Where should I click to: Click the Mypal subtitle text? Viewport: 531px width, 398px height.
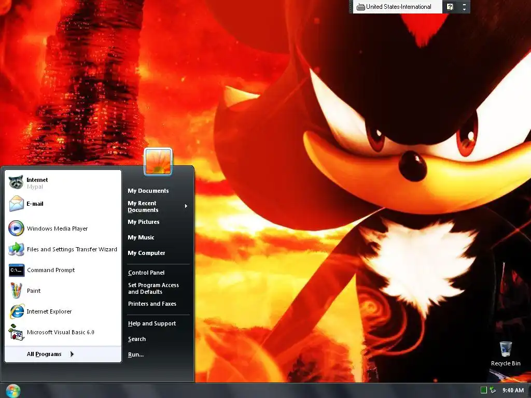coord(35,187)
